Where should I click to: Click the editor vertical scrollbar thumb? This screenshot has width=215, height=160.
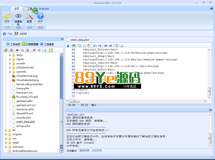click(209, 91)
